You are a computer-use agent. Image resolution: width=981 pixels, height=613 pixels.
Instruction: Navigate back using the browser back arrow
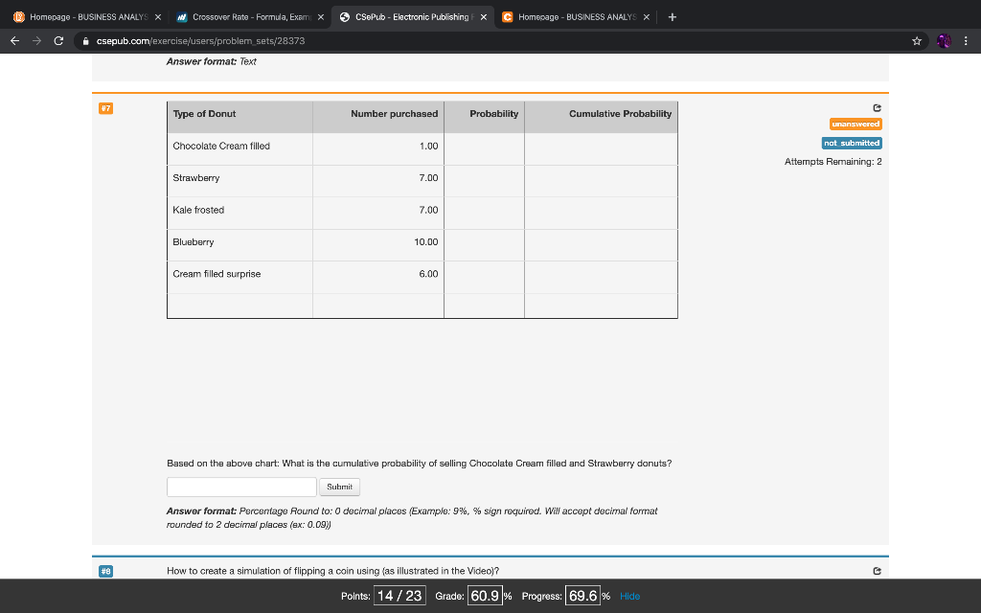13,41
